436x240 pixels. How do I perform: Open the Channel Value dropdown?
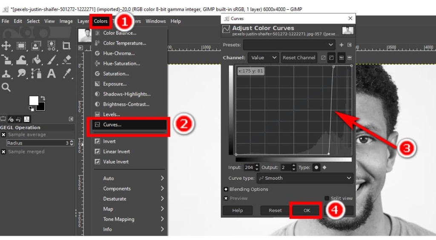coord(263,58)
